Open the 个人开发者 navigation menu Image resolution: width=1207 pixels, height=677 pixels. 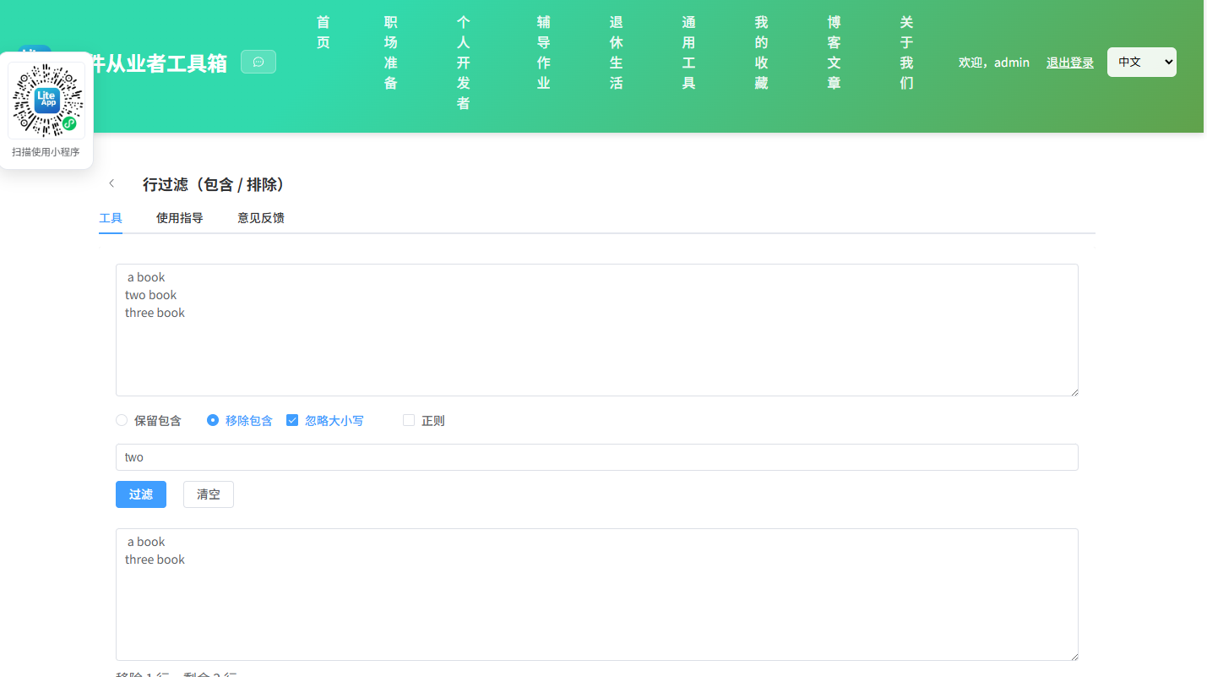point(464,63)
